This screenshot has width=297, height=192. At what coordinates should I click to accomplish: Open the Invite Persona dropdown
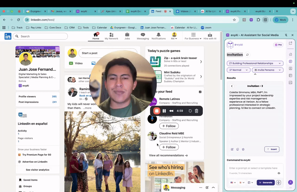coord(267,70)
